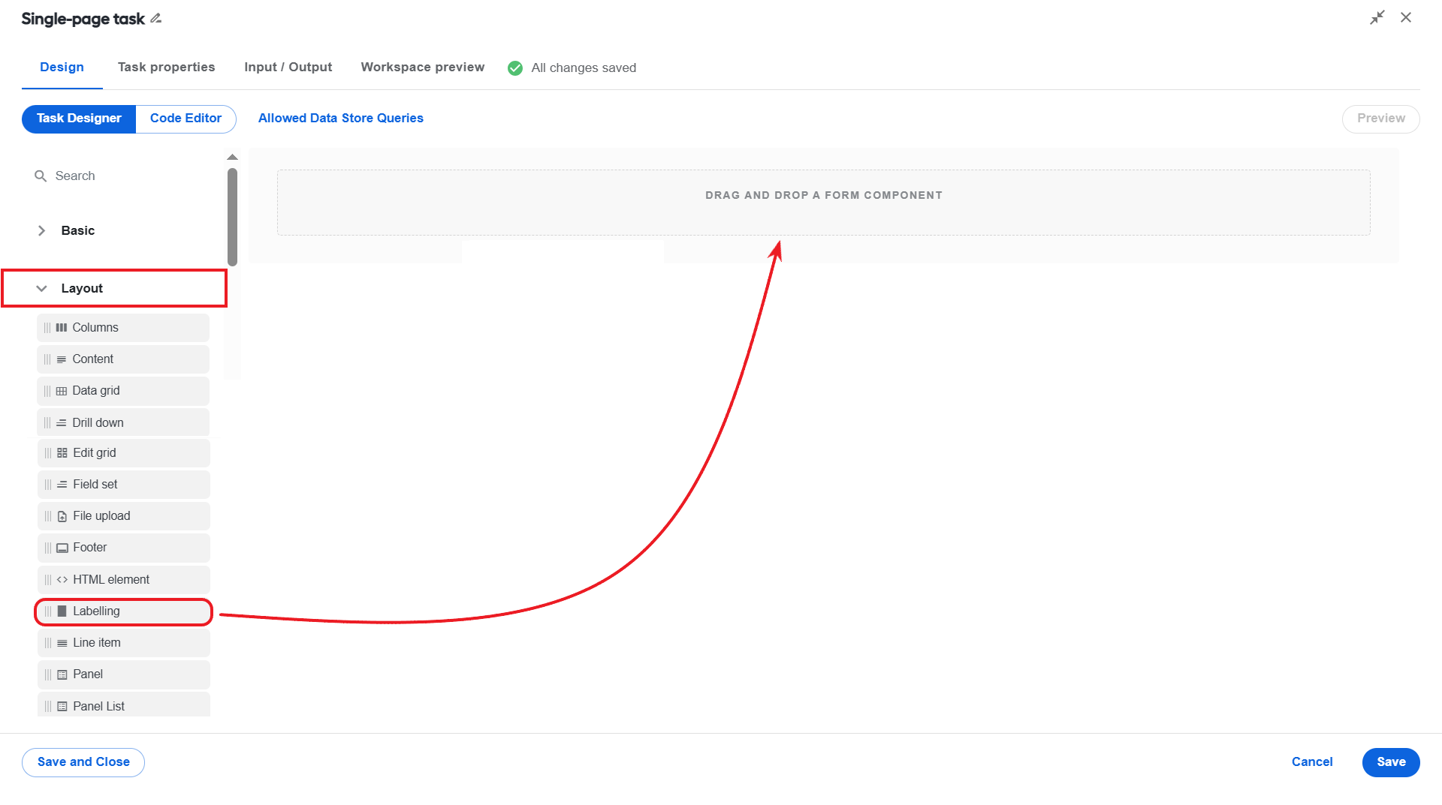Image resolution: width=1442 pixels, height=805 pixels.
Task: Click the Single-page task title
Action: (x=83, y=19)
